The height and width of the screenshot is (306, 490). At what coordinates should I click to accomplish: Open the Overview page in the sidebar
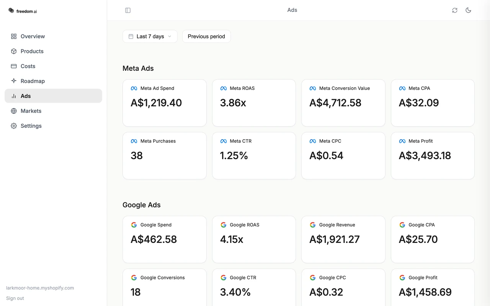pyautogui.click(x=53, y=36)
